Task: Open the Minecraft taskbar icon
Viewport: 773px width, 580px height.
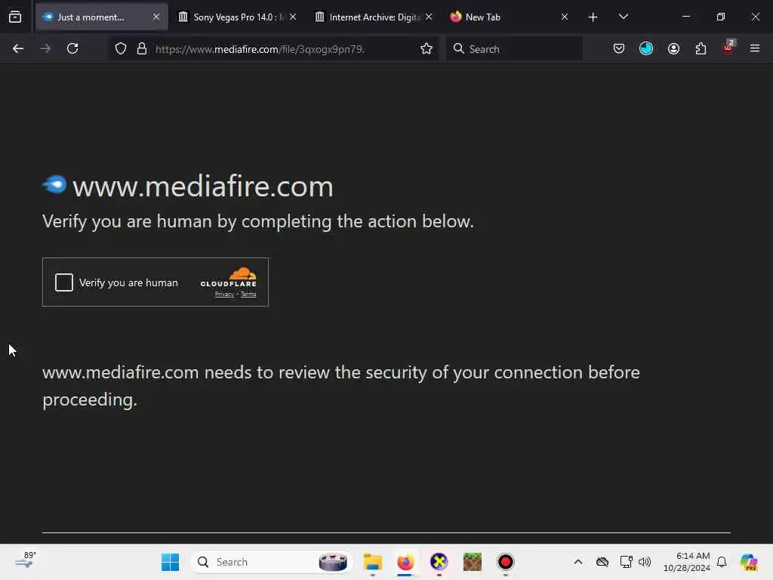Action: [x=473, y=562]
